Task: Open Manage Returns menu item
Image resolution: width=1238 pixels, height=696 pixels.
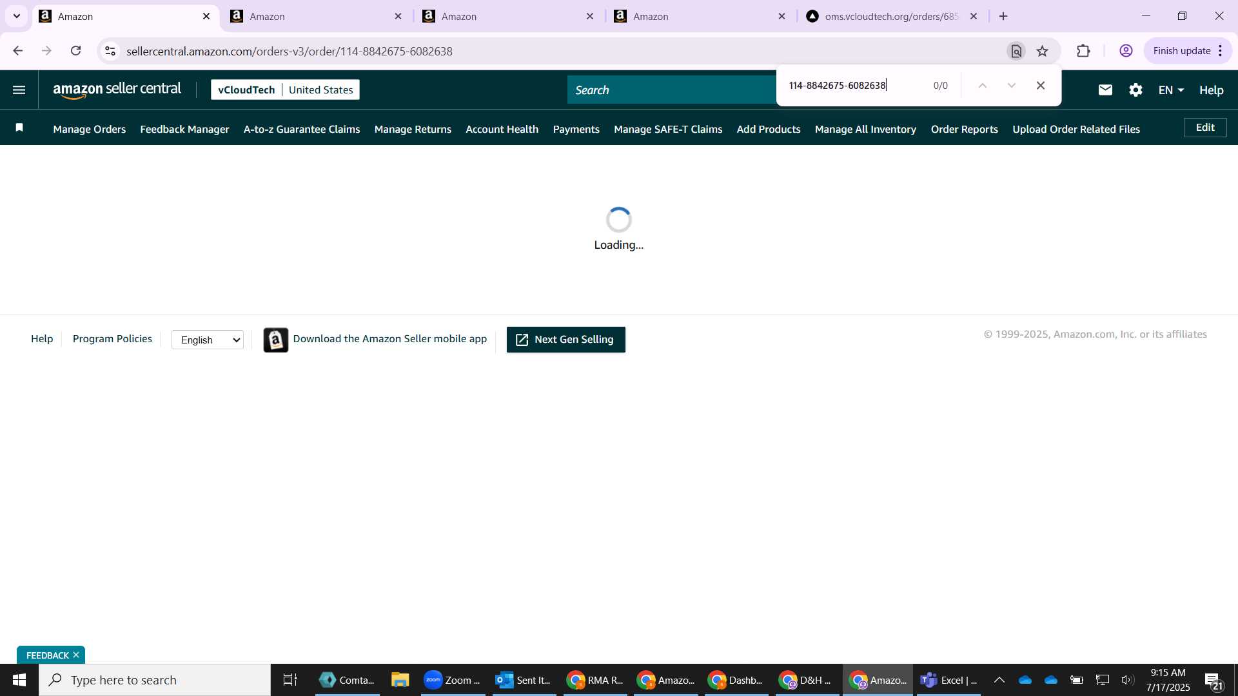Action: click(x=413, y=129)
